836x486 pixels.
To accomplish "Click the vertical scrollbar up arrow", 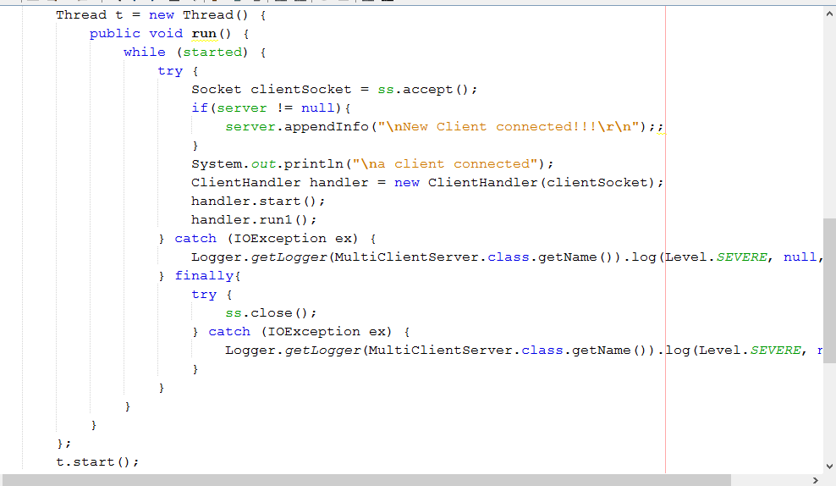I will click(x=829, y=14).
